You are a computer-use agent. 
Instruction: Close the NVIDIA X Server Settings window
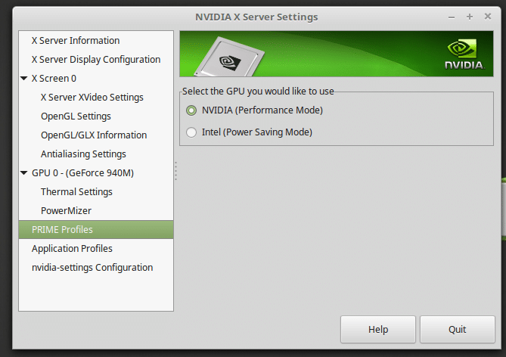click(488, 17)
